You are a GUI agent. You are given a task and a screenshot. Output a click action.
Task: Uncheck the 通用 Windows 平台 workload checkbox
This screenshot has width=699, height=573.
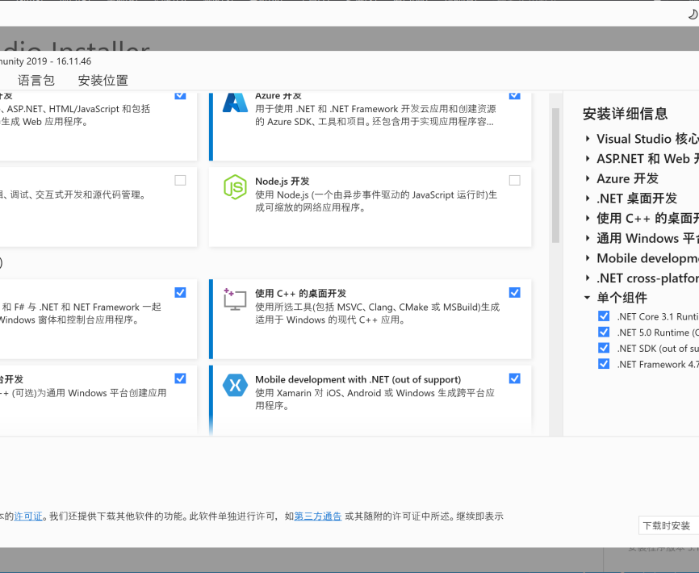click(180, 379)
